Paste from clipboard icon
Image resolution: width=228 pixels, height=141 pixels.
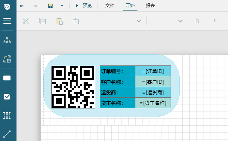point(60,21)
